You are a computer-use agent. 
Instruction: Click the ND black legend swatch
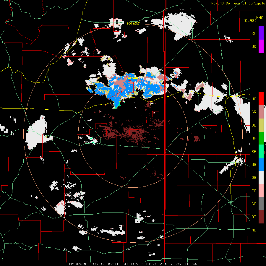point(261,230)
